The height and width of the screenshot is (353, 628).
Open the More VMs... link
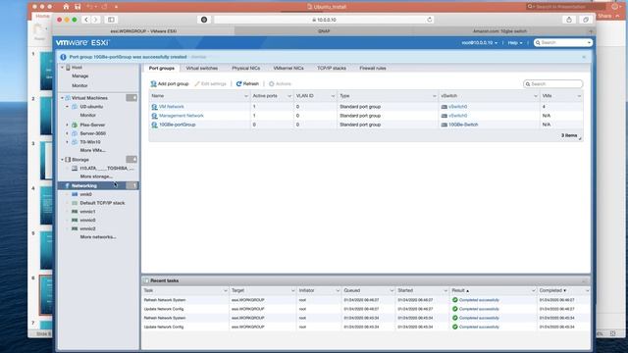[92, 150]
